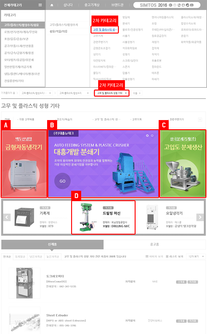Open the 브랜드관 menu item
This screenshot has height=334, width=207.
point(117,5)
